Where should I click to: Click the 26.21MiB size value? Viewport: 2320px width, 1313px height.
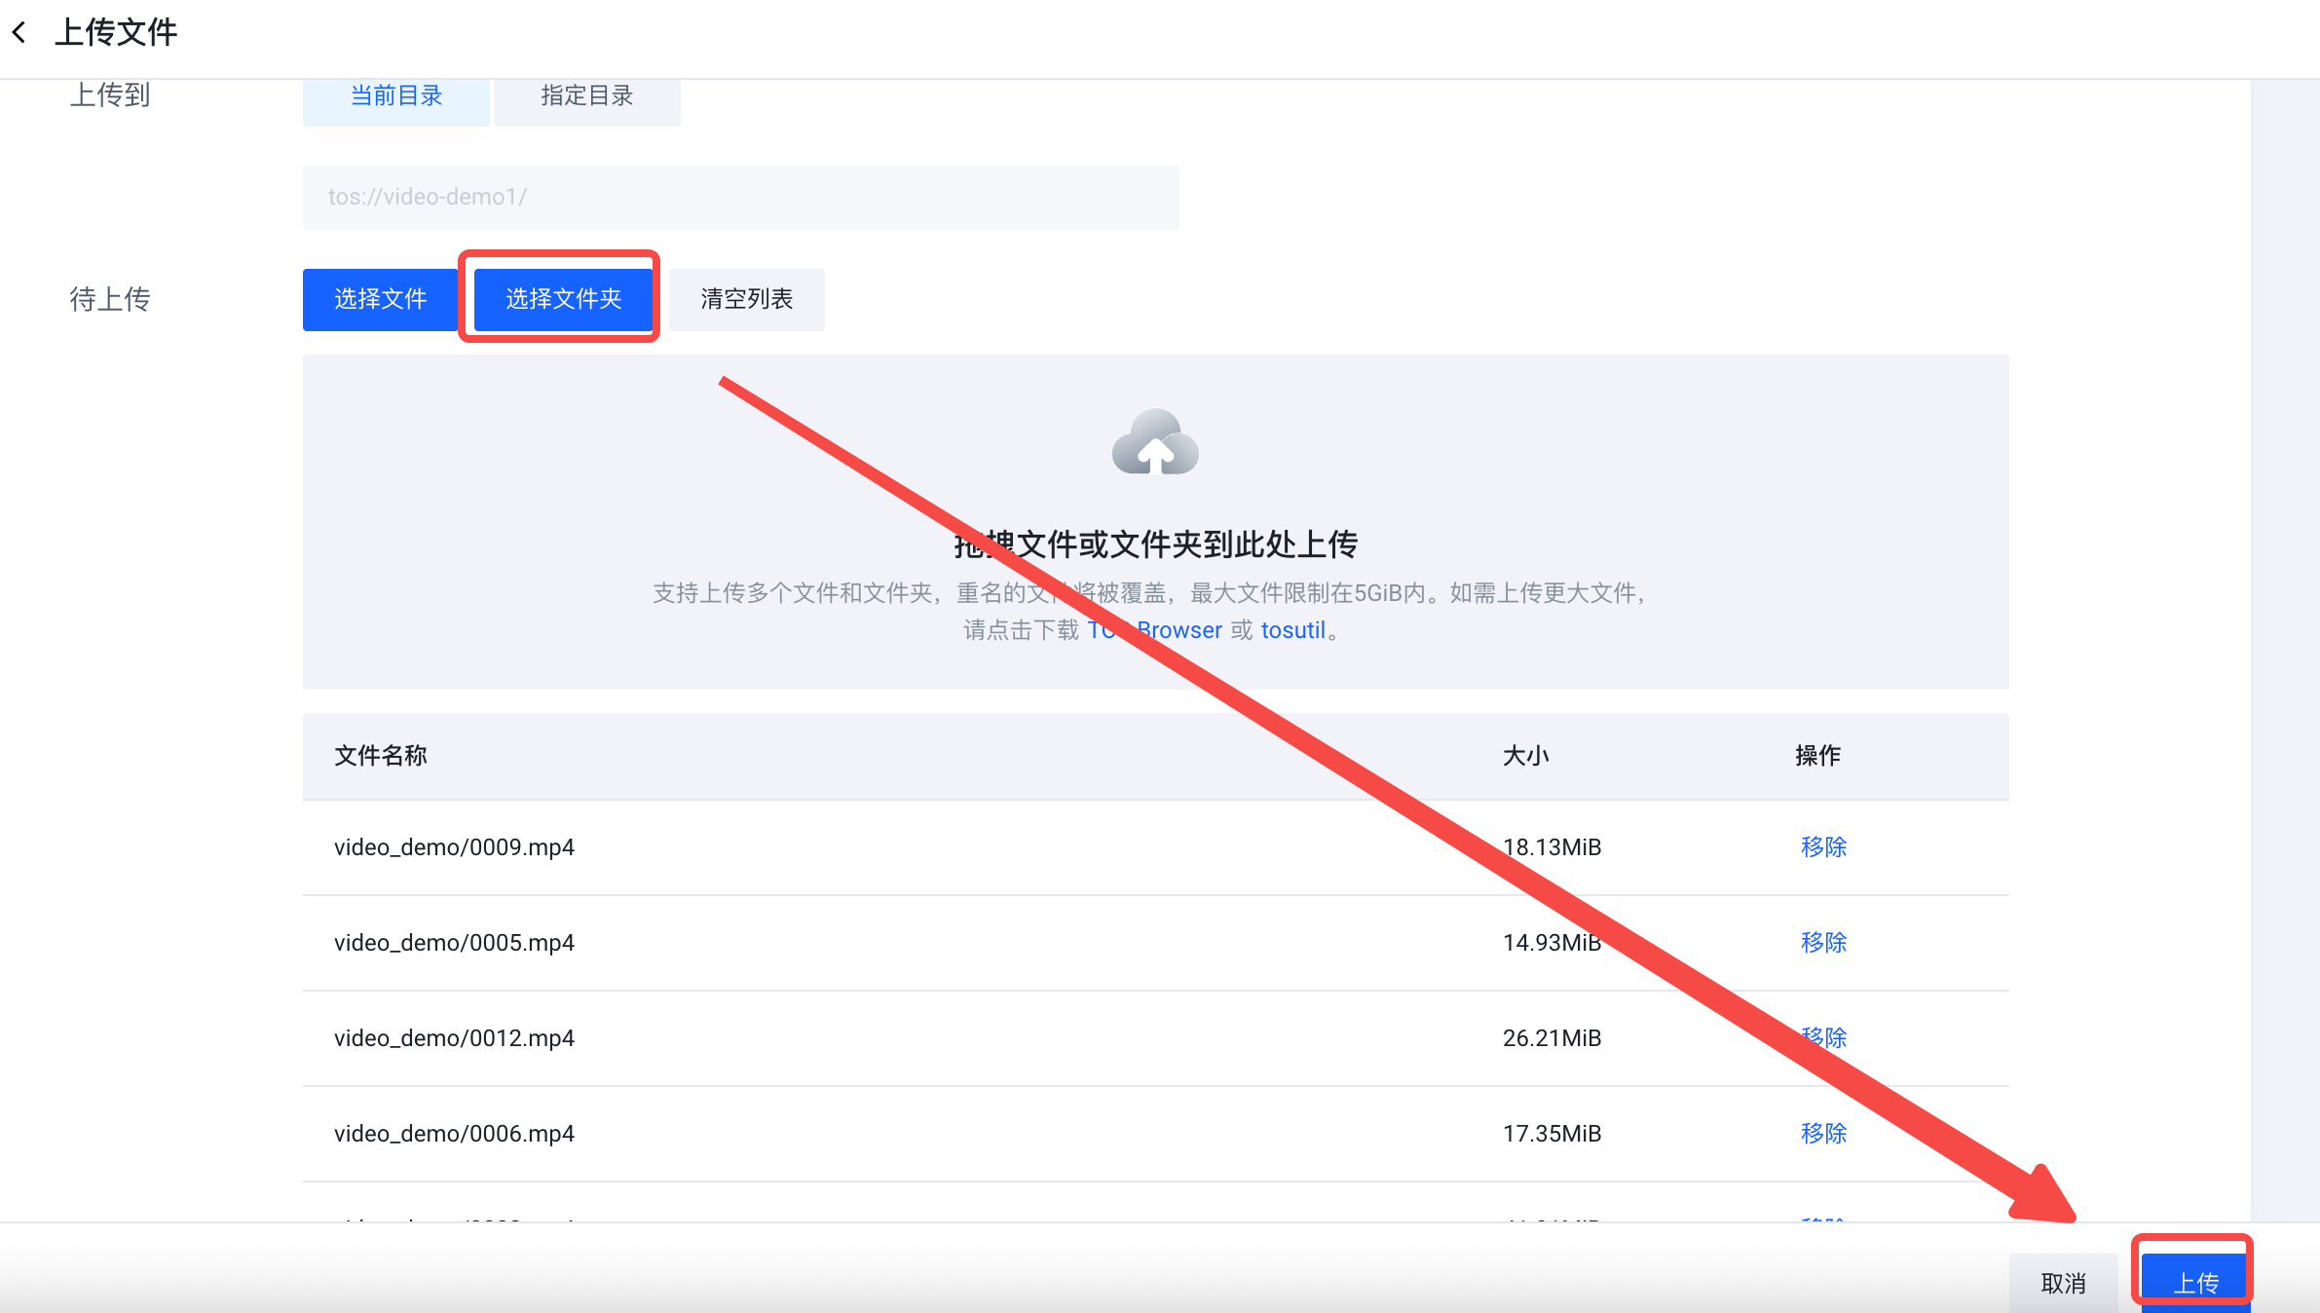1553,1038
